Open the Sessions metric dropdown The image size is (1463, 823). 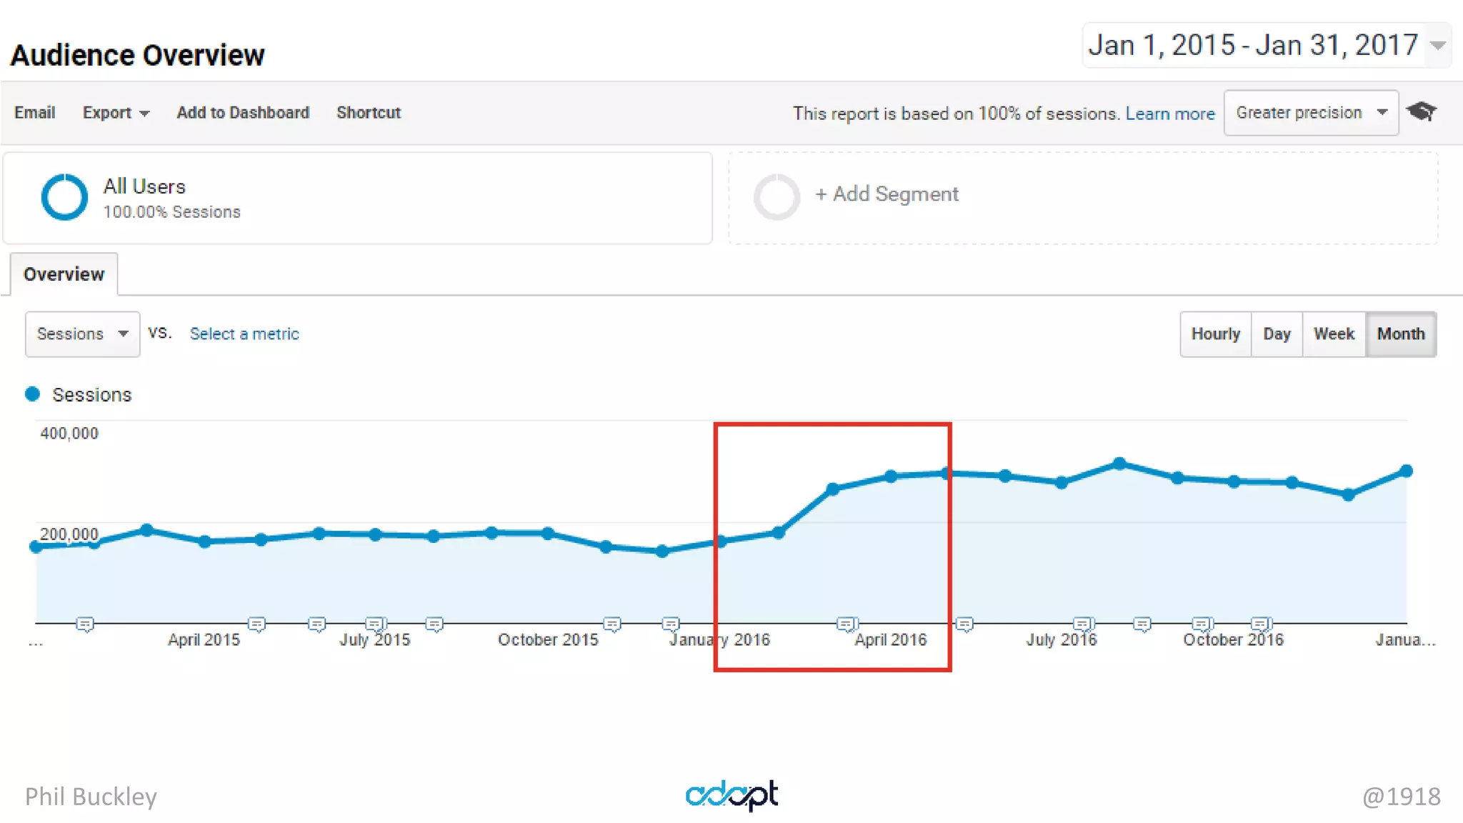pos(82,334)
